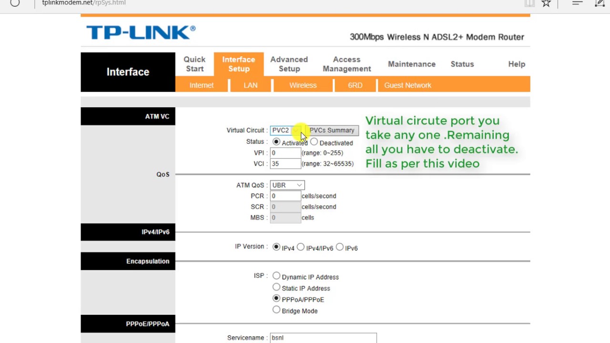Open the Interface Setup tab
Image resolution: width=610 pixels, height=343 pixels.
(x=239, y=64)
